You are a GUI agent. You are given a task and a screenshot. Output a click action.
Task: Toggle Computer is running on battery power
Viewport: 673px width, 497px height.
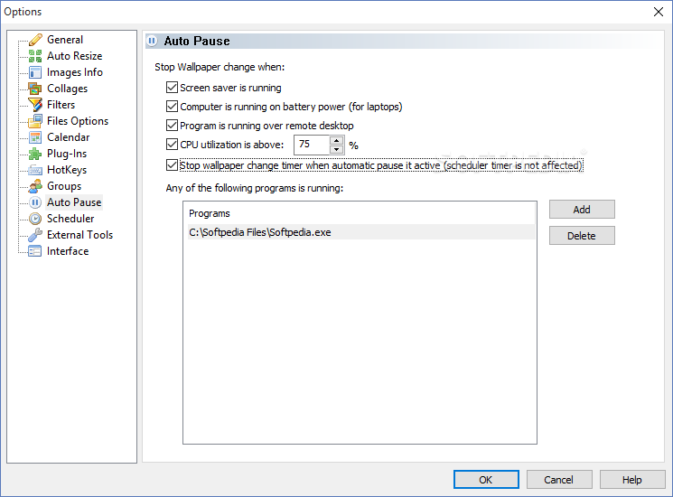coord(173,107)
